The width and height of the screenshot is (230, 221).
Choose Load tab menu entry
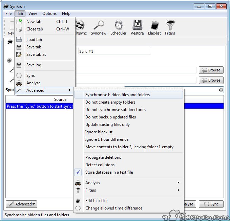[x=45, y=40]
